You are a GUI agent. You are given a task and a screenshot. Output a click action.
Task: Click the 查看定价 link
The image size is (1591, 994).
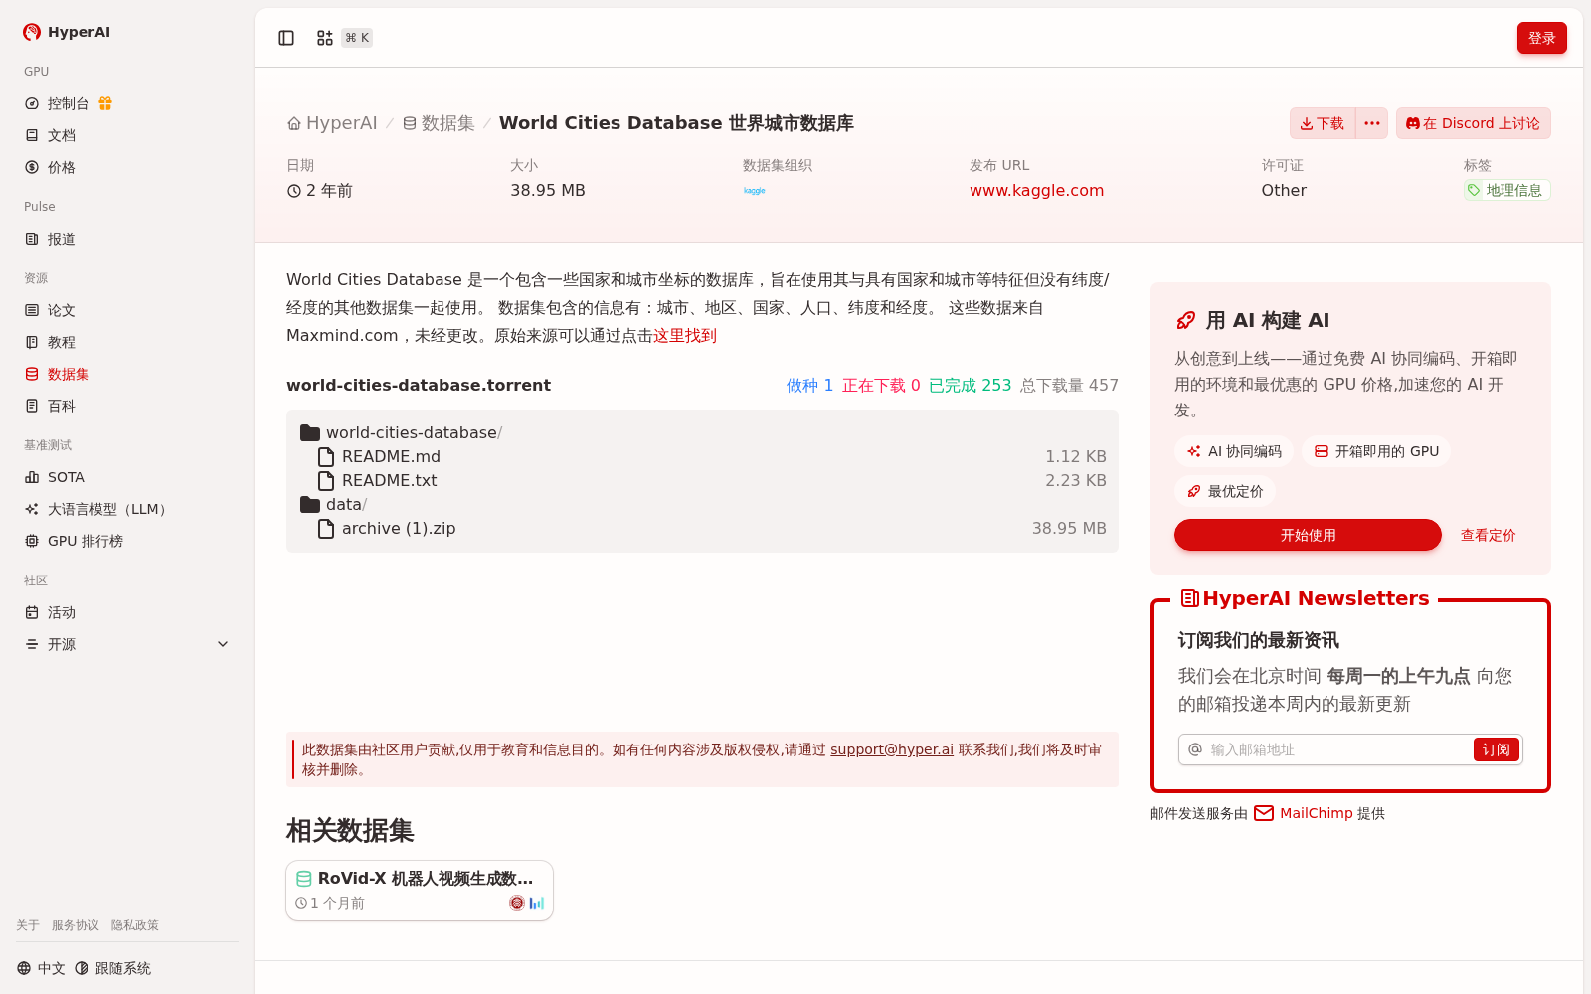point(1488,535)
